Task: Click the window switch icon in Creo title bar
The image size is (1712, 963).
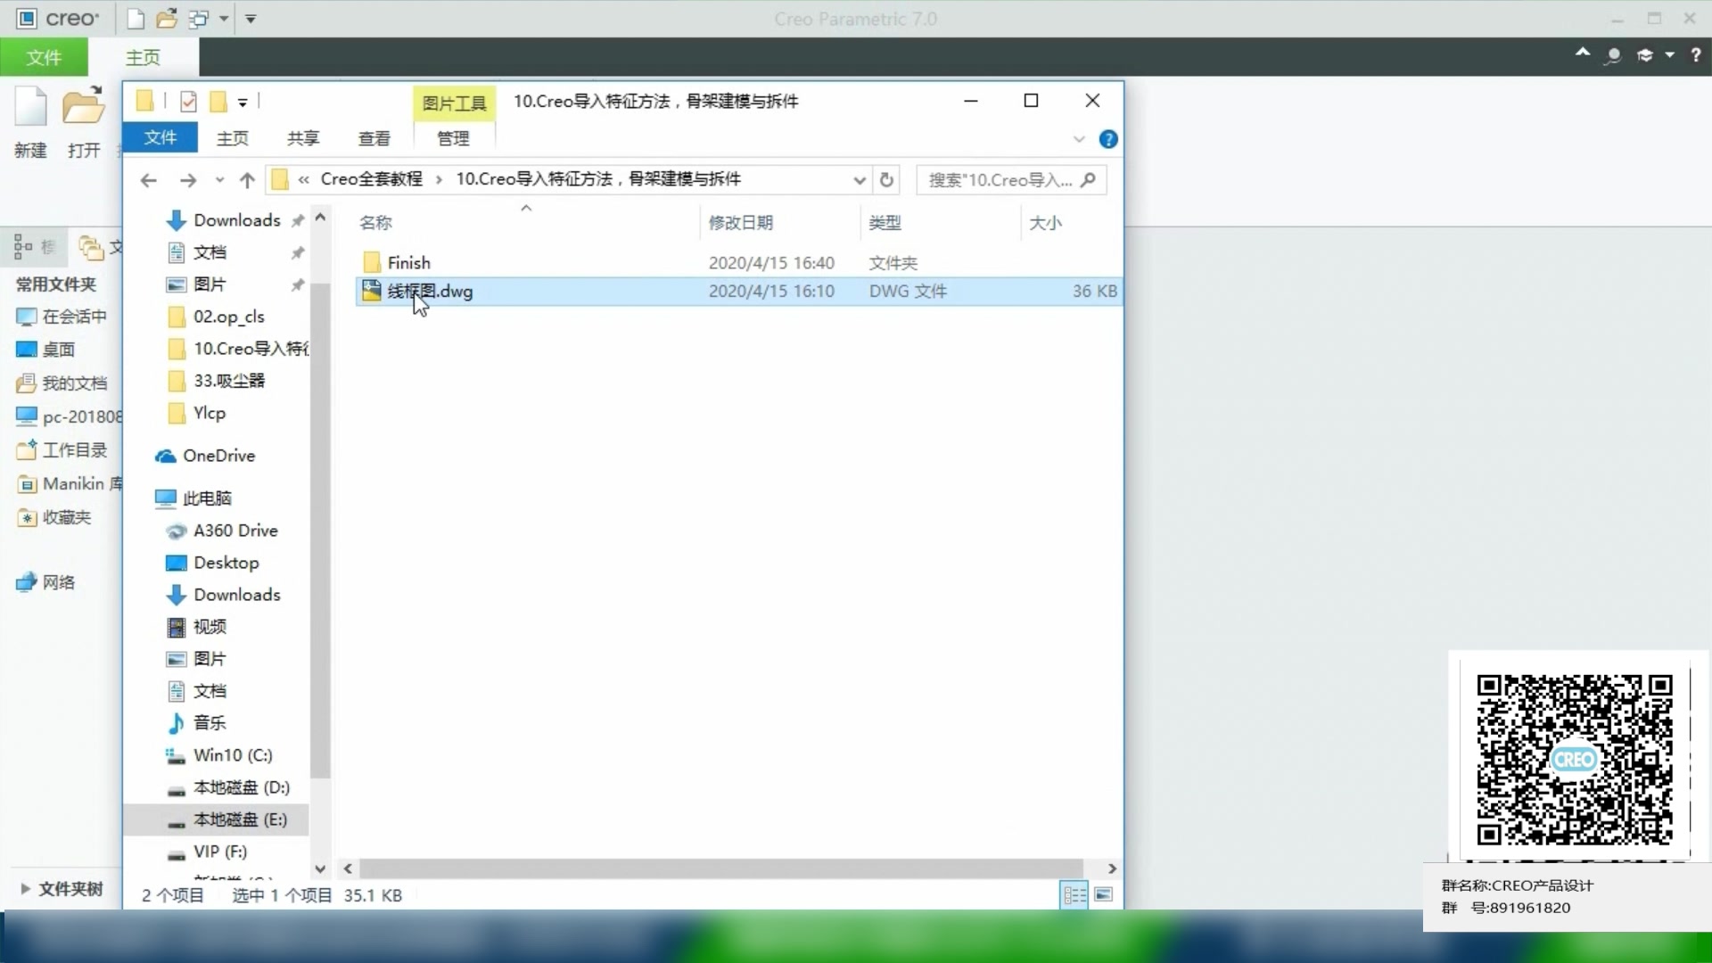Action: [198, 19]
